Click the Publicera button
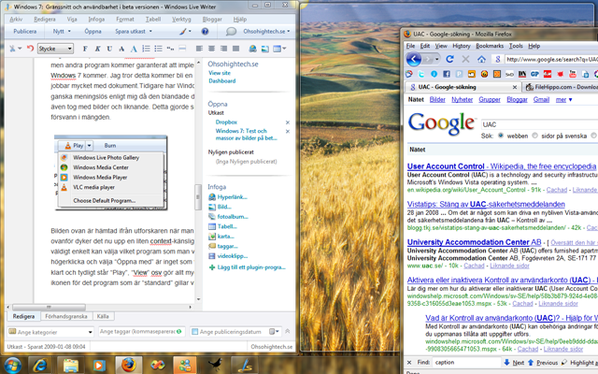 coord(25,31)
